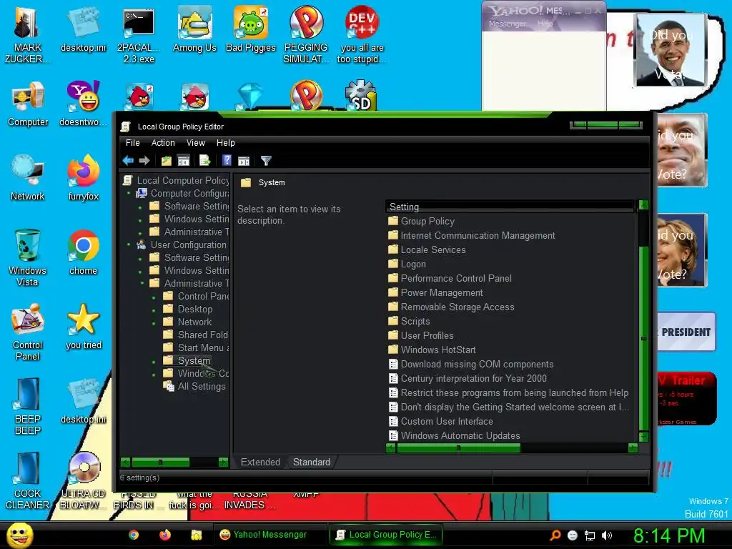Expand Software Settings under User Configuration
This screenshot has height=549, width=732.
click(x=140, y=257)
